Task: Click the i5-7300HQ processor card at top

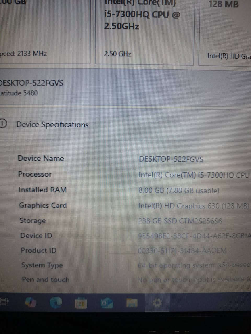Action: 145,31
